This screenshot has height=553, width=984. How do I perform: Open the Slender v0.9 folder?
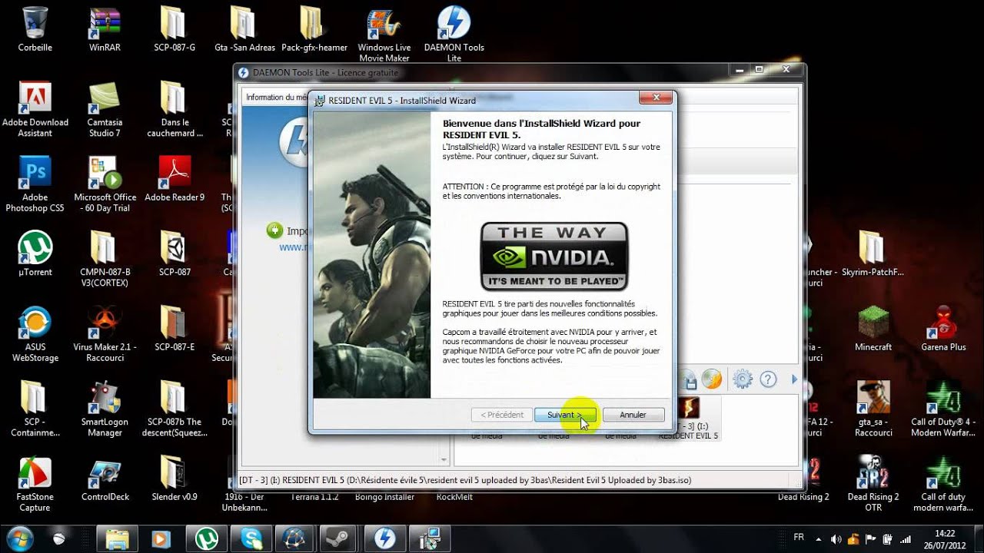175,480
